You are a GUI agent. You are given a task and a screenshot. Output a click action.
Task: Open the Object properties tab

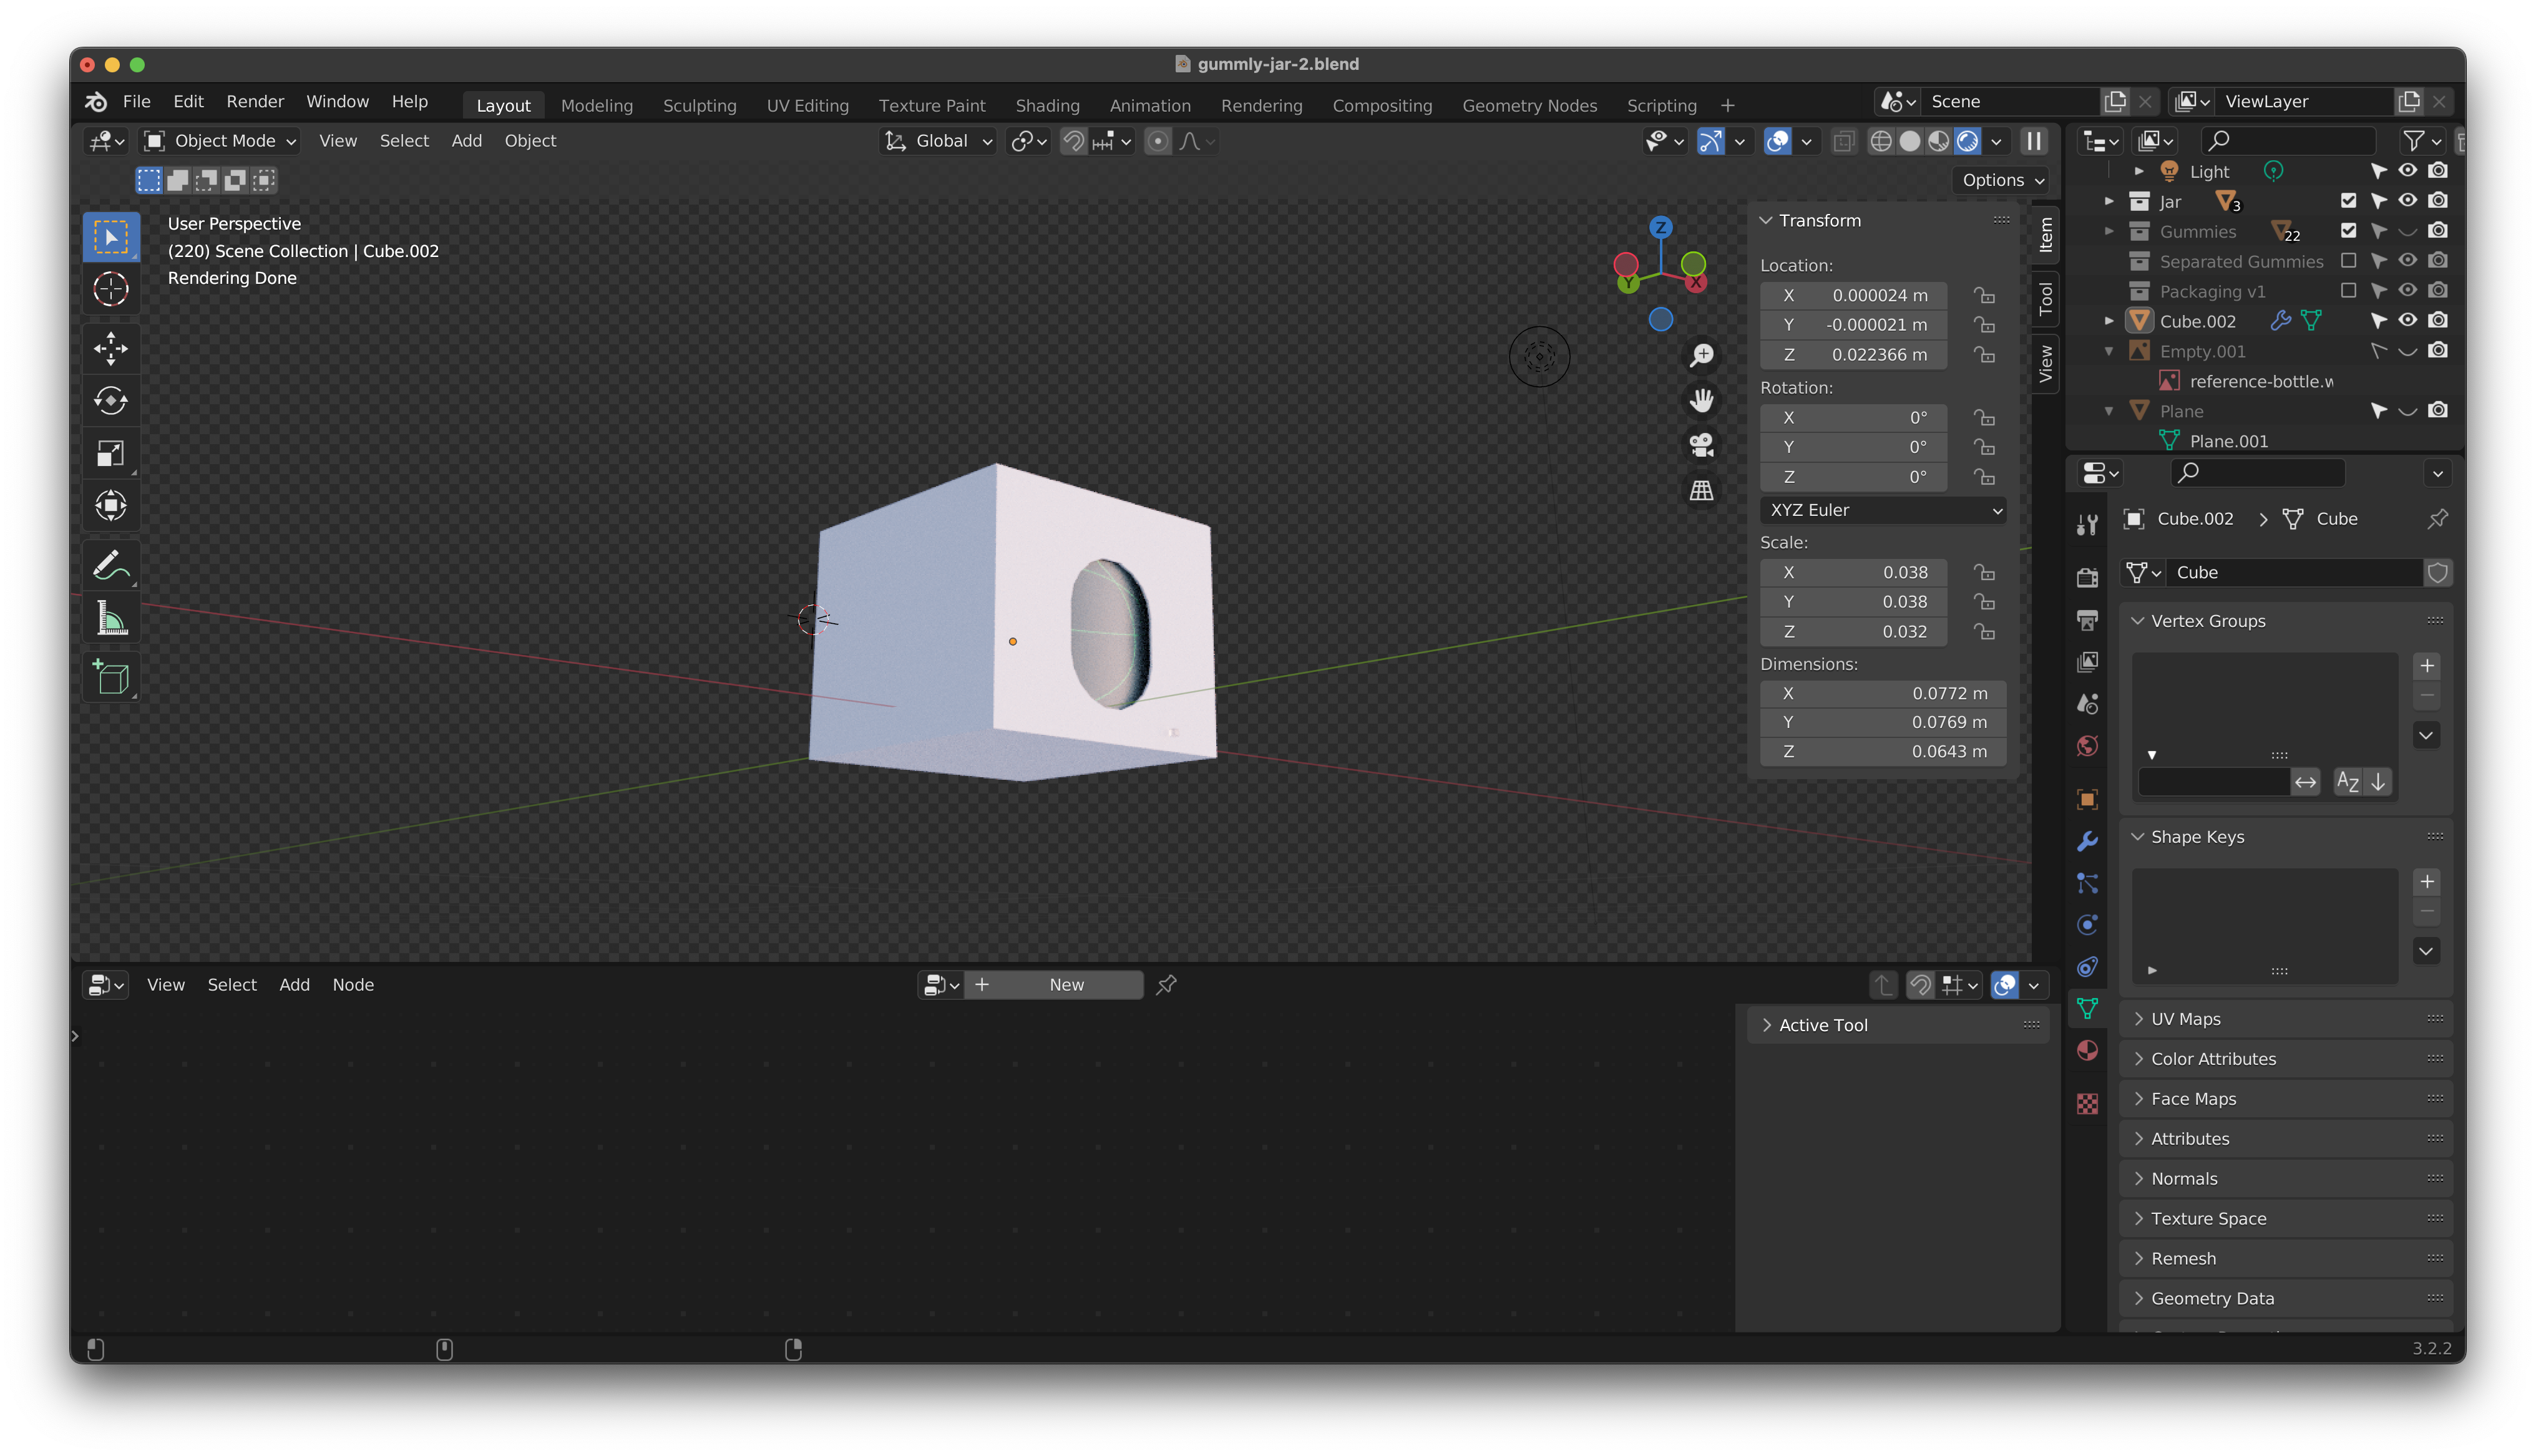[x=2087, y=799]
